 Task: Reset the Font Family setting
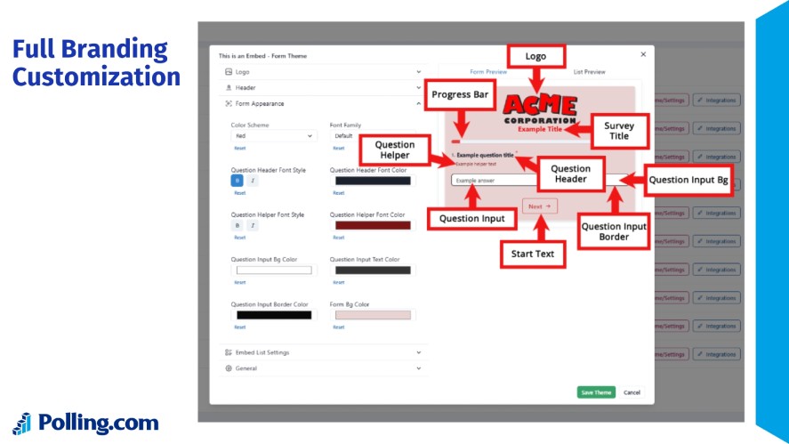(x=339, y=148)
